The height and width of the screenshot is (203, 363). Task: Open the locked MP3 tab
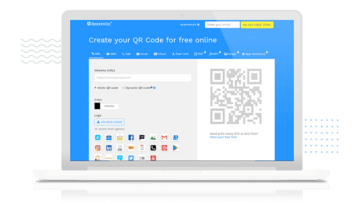coord(215,54)
